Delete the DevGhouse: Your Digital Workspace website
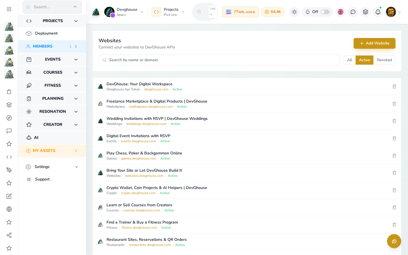 click(x=394, y=86)
